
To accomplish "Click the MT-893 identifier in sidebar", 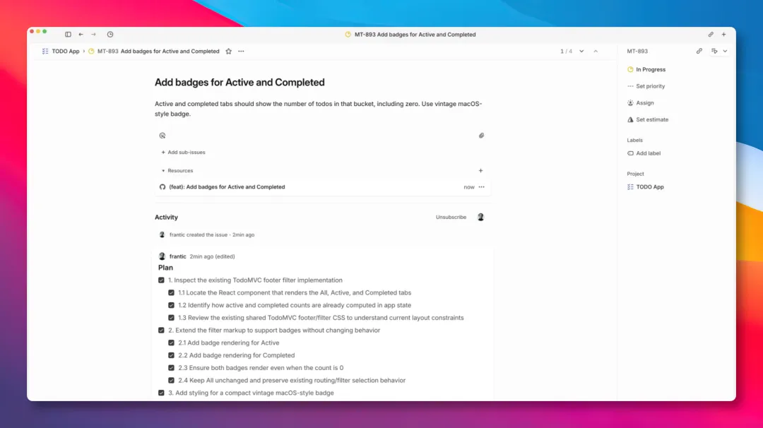I will click(637, 51).
